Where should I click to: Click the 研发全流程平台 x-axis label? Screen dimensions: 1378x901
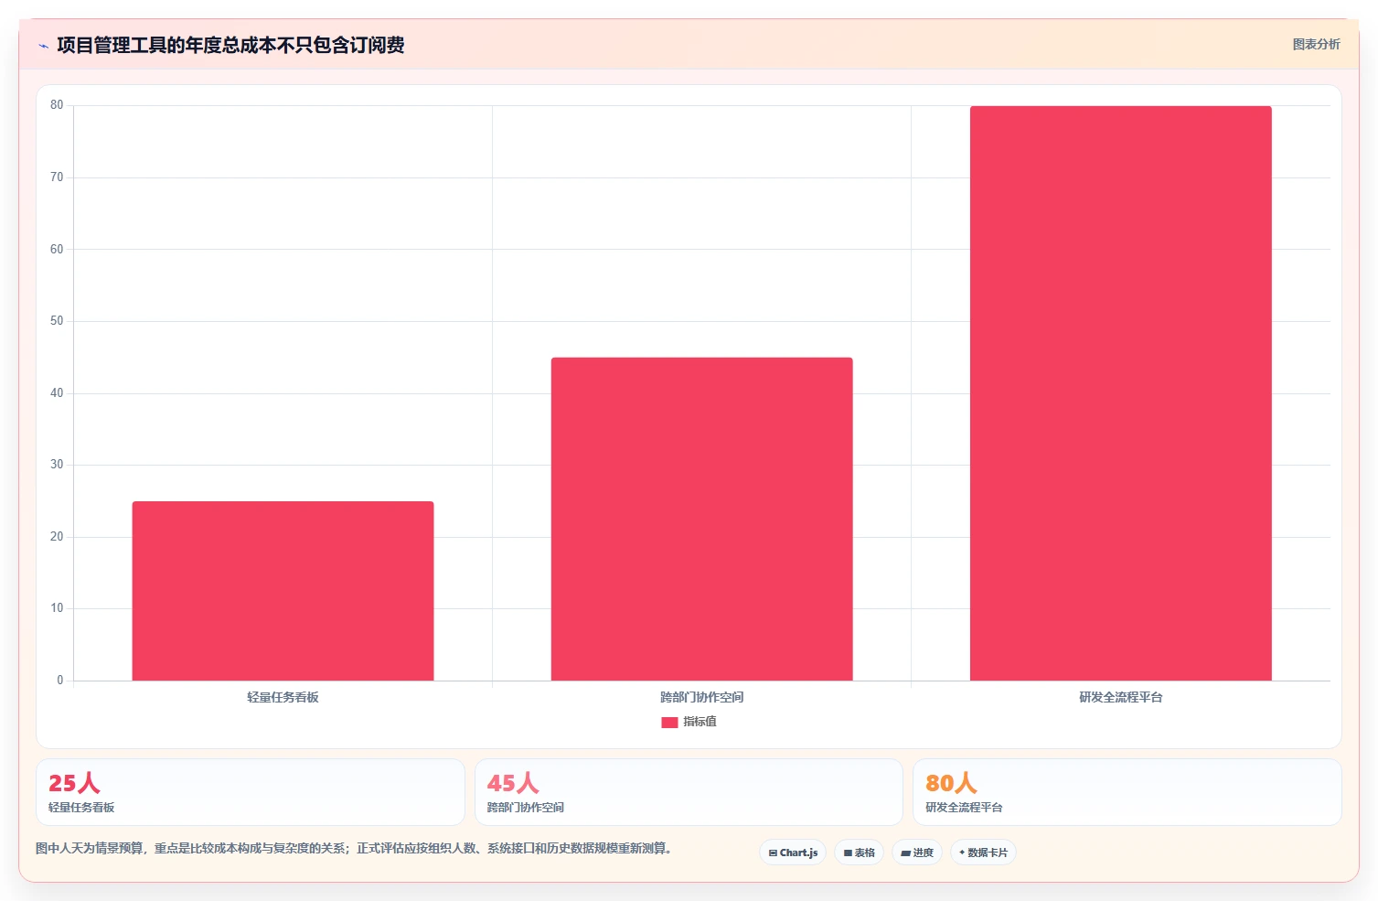click(x=1120, y=697)
